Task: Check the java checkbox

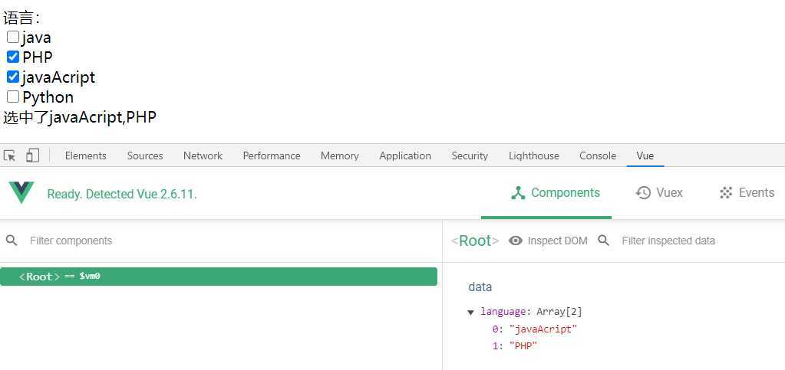Action: point(13,37)
